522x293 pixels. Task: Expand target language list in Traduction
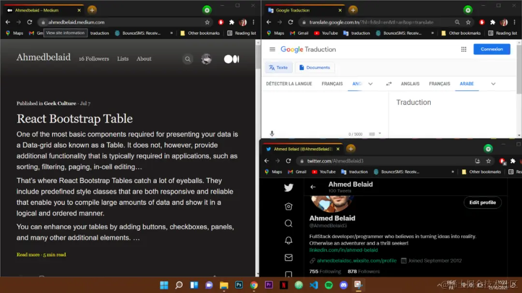point(493,84)
